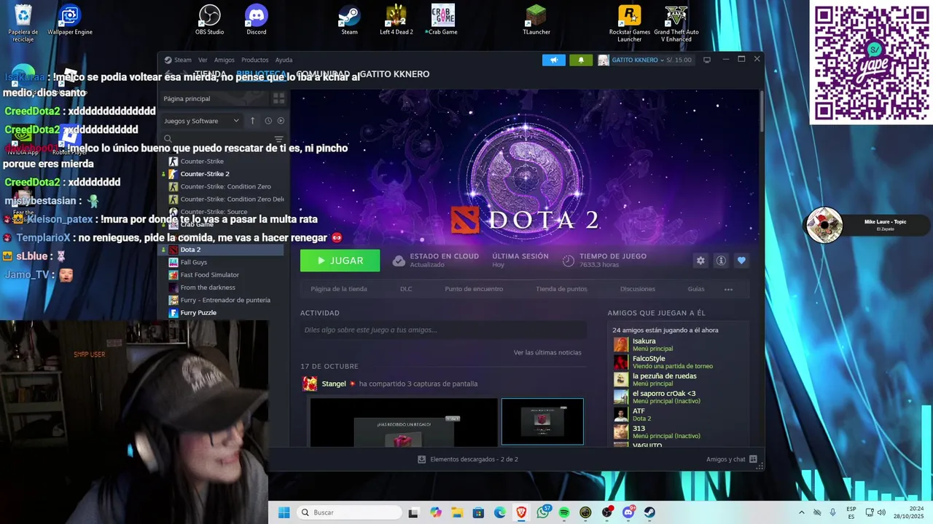Viewport: 933px width, 524px height.
Task: Toggle Dota 2 favorite heart icon
Action: tap(741, 261)
